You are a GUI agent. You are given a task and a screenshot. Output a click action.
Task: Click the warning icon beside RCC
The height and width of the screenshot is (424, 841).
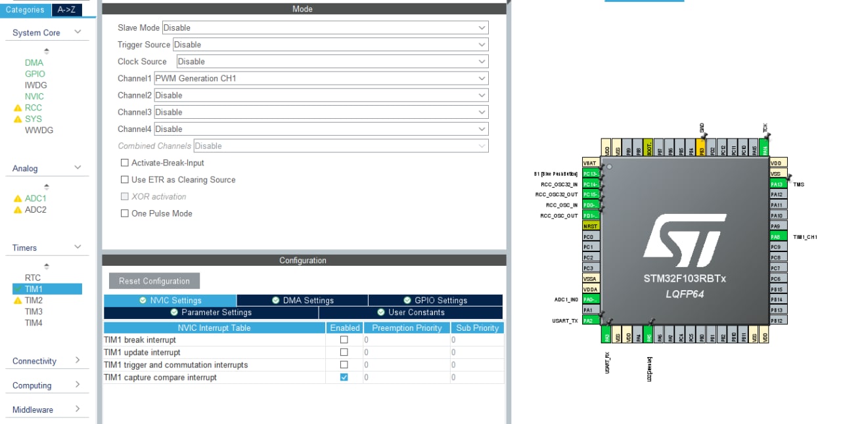pos(18,108)
